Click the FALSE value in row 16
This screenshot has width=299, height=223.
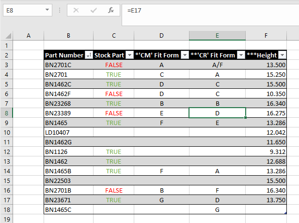[114, 190]
